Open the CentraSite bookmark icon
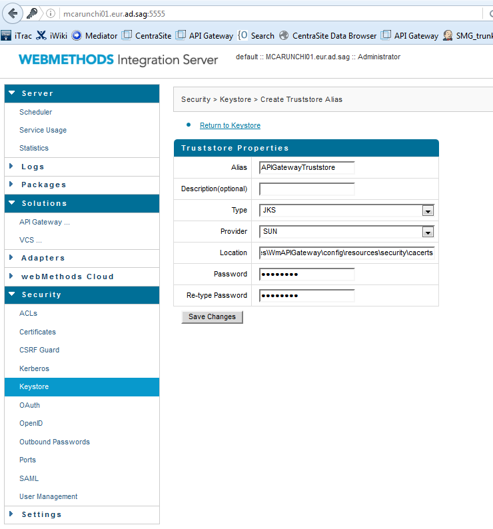Viewport: 493px width, 529px height. [127, 35]
